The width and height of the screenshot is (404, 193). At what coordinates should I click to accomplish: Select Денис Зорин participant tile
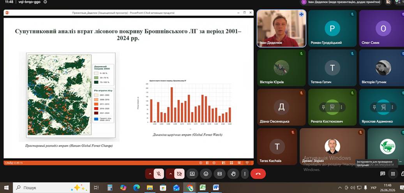tap(332, 147)
